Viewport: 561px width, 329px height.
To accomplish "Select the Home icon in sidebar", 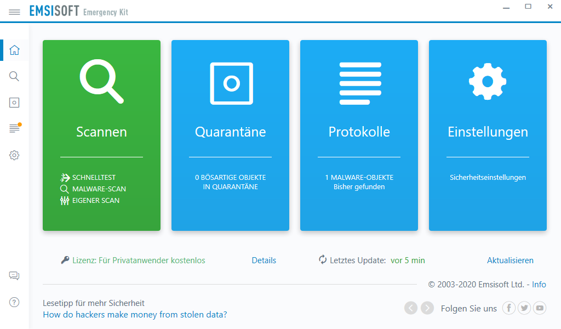I will tap(14, 50).
